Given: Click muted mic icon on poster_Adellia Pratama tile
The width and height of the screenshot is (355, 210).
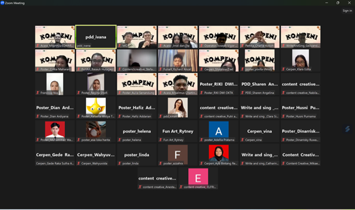Looking at the screenshot, I should pyautogui.click(x=202, y=140).
